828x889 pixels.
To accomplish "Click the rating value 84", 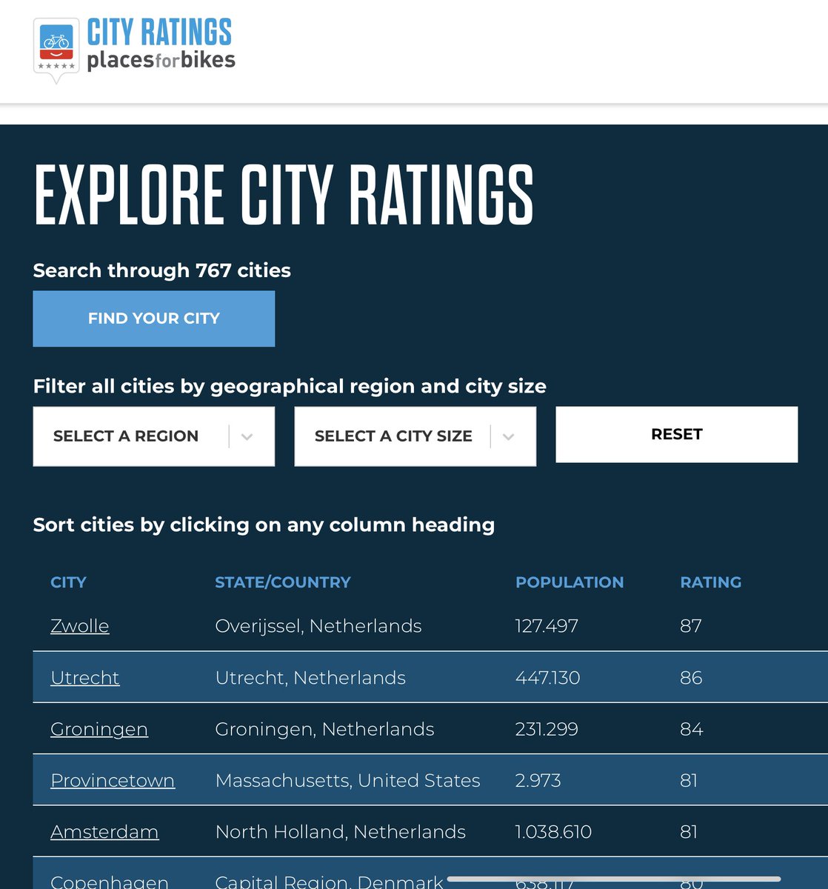I will point(692,730).
